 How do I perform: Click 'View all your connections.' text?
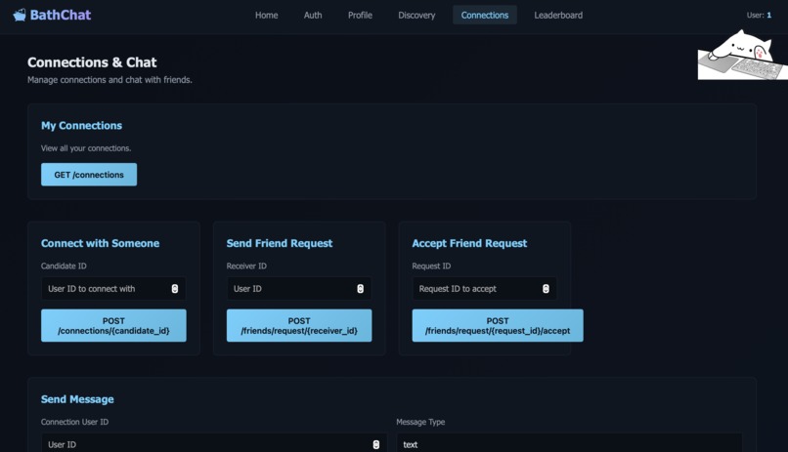coord(86,148)
